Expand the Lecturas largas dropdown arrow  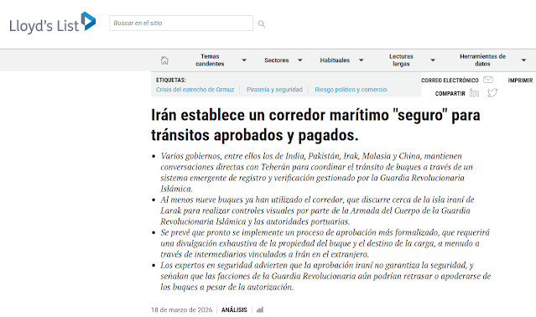433,60
